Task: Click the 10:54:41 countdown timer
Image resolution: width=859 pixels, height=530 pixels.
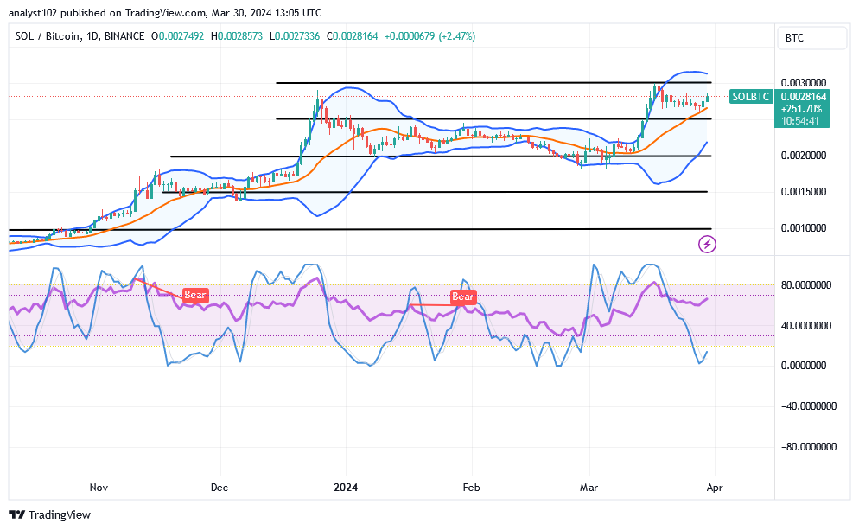Action: [800, 120]
